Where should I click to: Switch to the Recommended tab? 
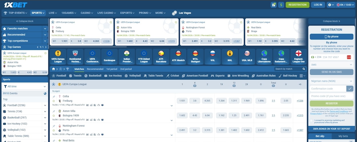coord(95,69)
